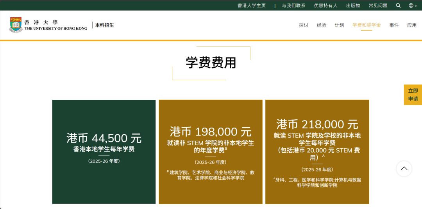Open 常见问题 link
The width and height of the screenshot is (422, 209).
(x=378, y=5)
